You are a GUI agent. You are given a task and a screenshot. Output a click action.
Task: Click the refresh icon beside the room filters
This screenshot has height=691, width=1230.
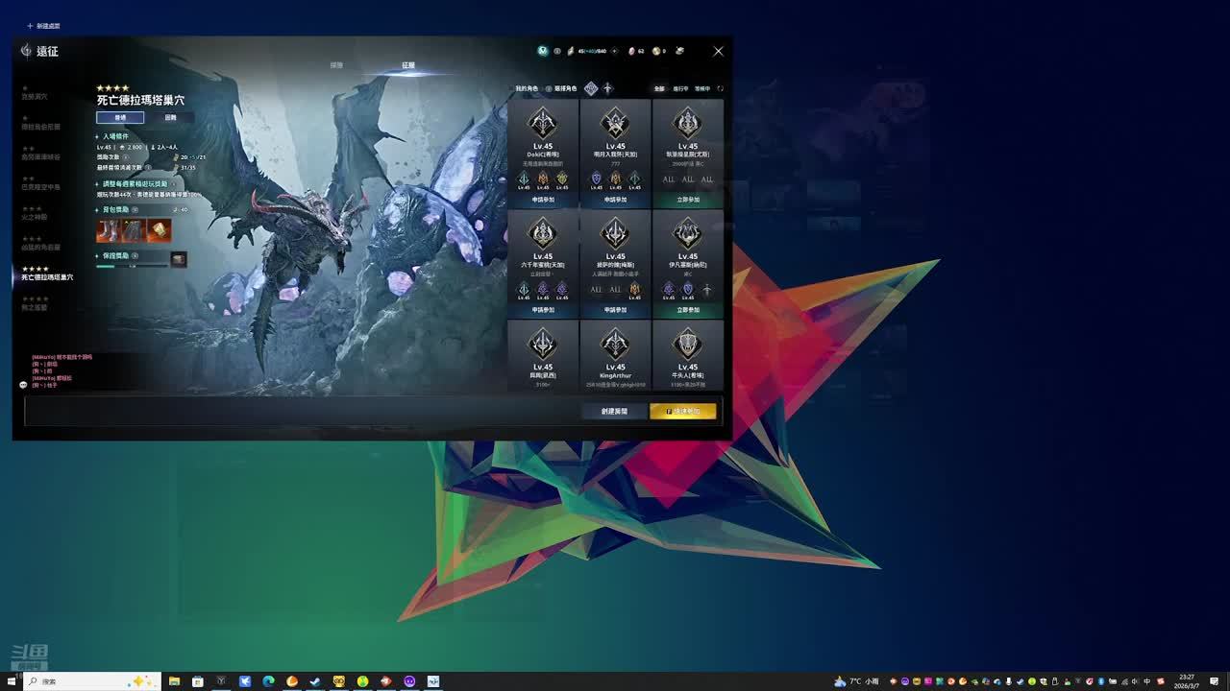[x=720, y=88]
